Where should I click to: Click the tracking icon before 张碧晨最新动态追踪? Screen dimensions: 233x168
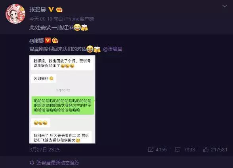(x=32, y=162)
